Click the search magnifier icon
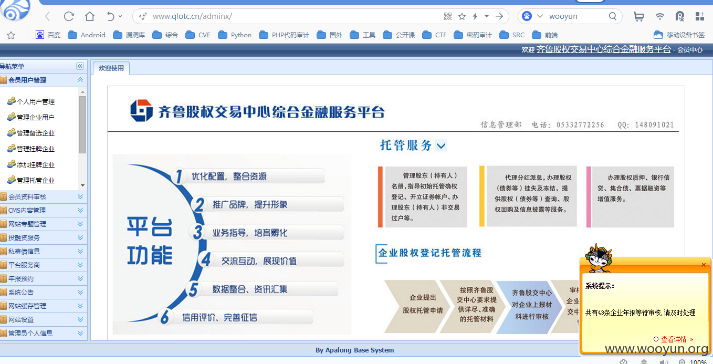This screenshot has width=713, height=364. pos(613,16)
